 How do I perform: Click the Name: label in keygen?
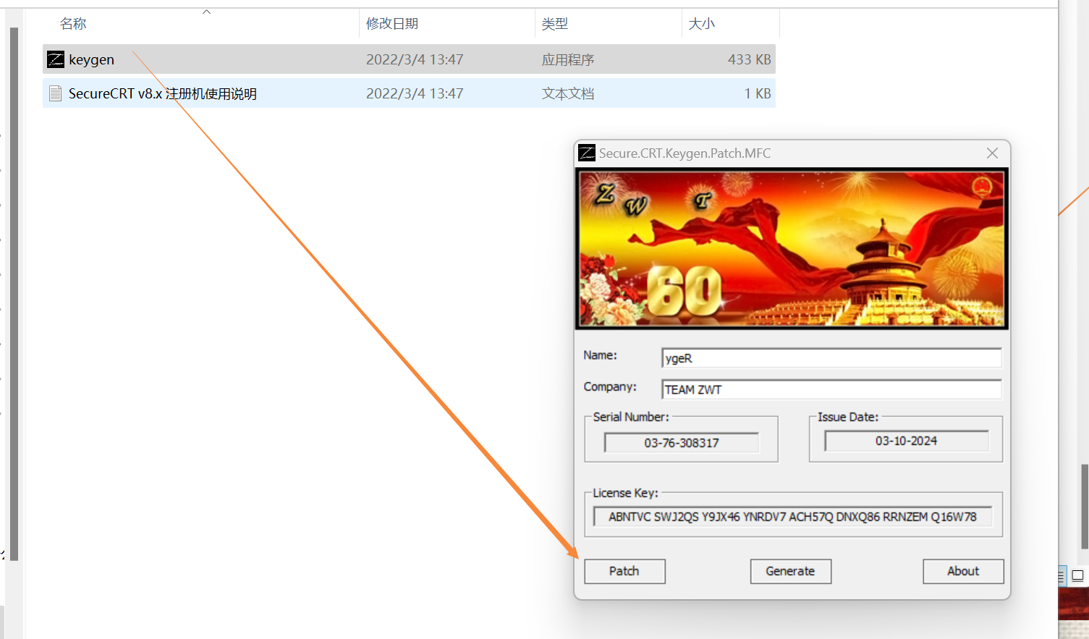[x=600, y=355]
